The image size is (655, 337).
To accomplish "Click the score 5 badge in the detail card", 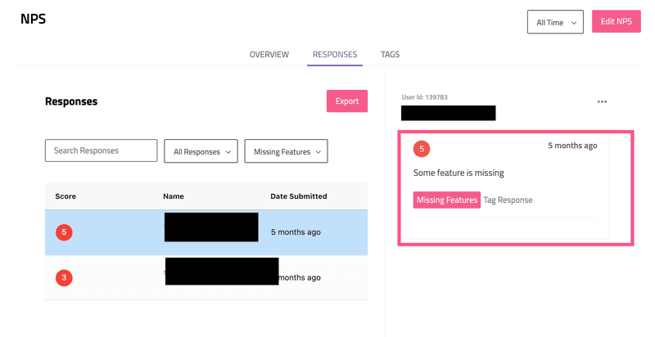I will click(x=422, y=149).
